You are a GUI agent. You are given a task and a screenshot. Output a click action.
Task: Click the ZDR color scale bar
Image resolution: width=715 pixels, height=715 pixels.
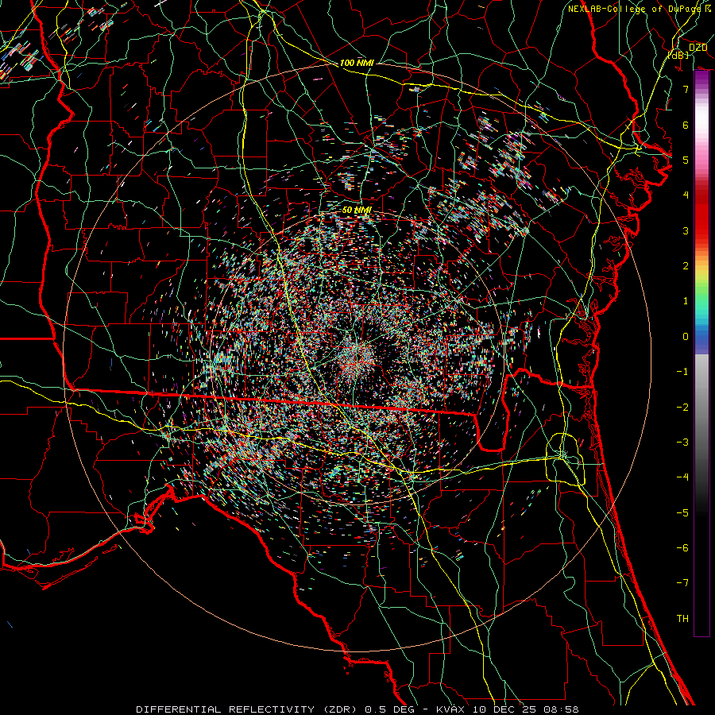tap(701, 354)
